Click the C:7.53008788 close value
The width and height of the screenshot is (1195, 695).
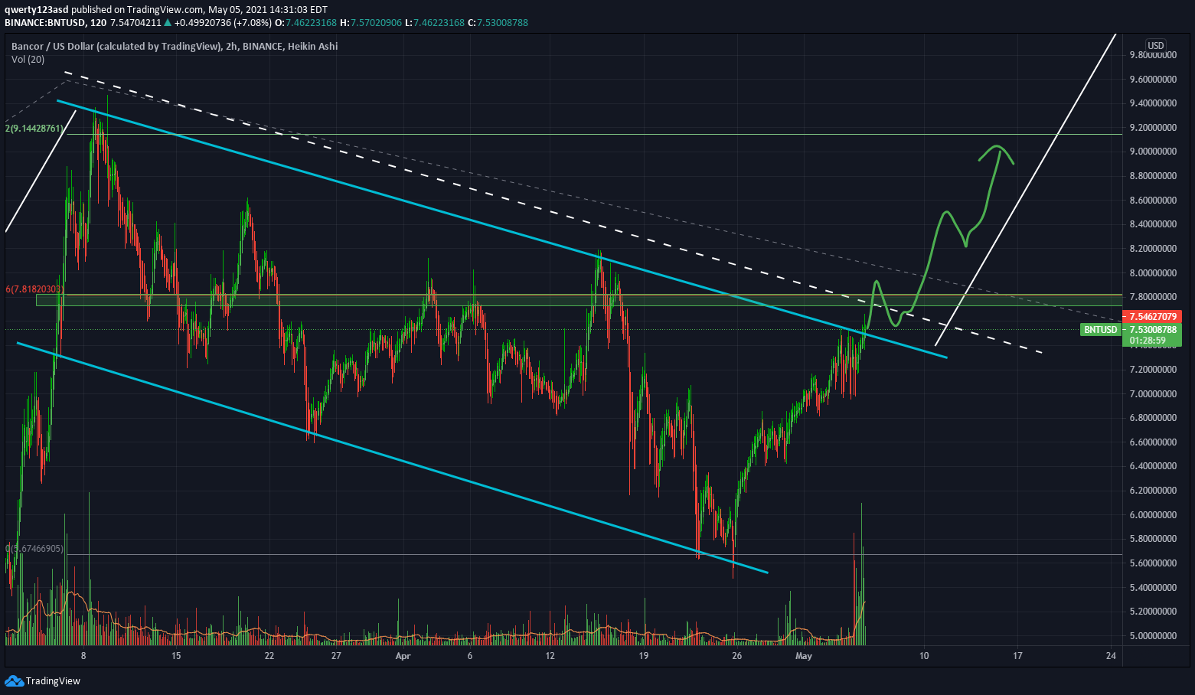pos(498,22)
